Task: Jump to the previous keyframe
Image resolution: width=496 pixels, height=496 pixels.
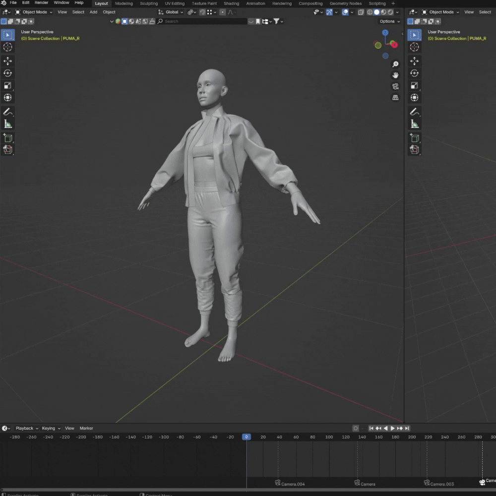Action: tap(378, 429)
